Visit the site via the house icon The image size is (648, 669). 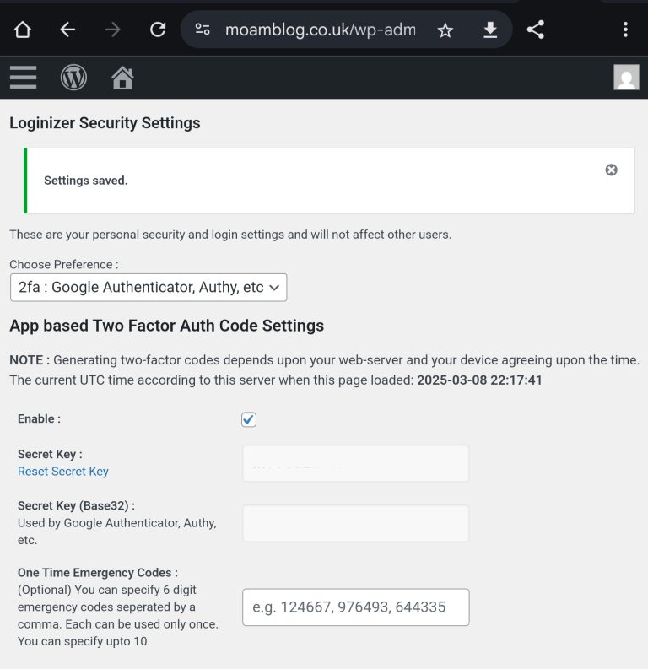[122, 78]
